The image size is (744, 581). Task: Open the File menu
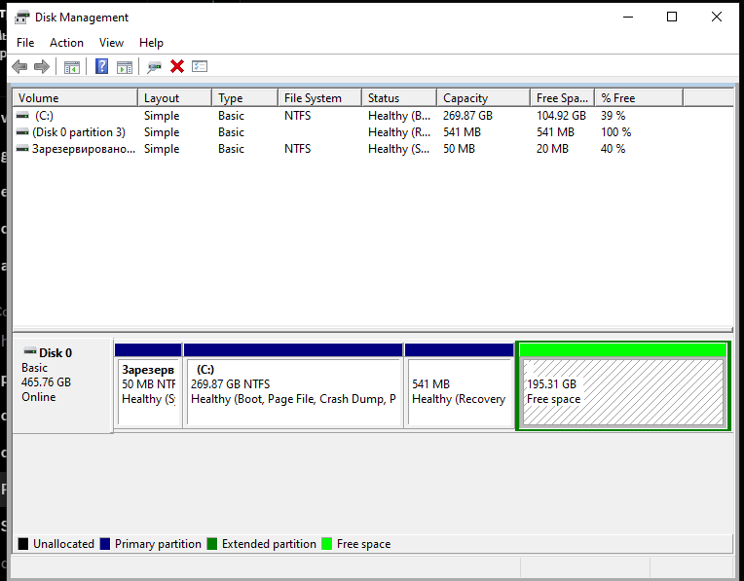point(25,43)
